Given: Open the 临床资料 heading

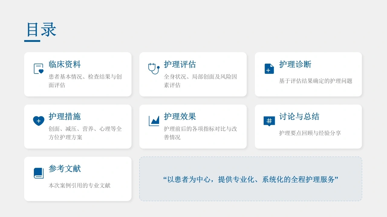Looking at the screenshot, I should [65, 64].
